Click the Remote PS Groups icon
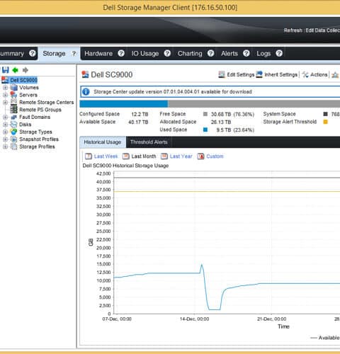Screen dimensions: 340x354 (x=14, y=110)
